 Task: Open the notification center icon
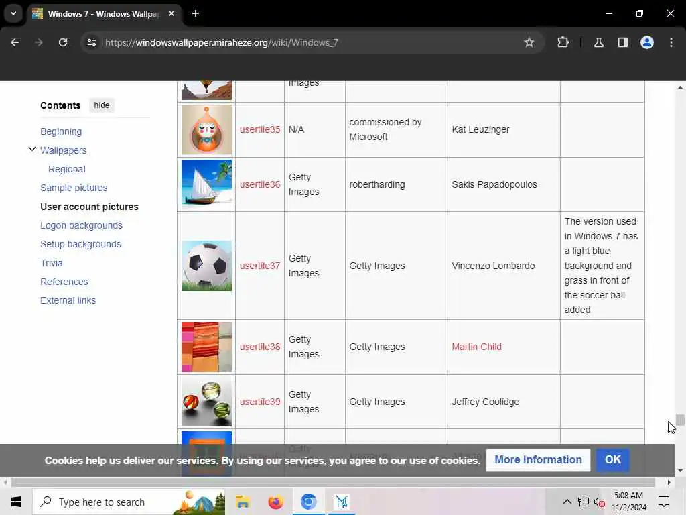664,502
